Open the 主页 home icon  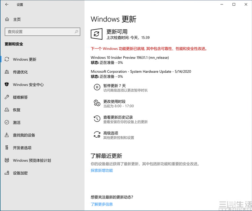(x=7, y=19)
